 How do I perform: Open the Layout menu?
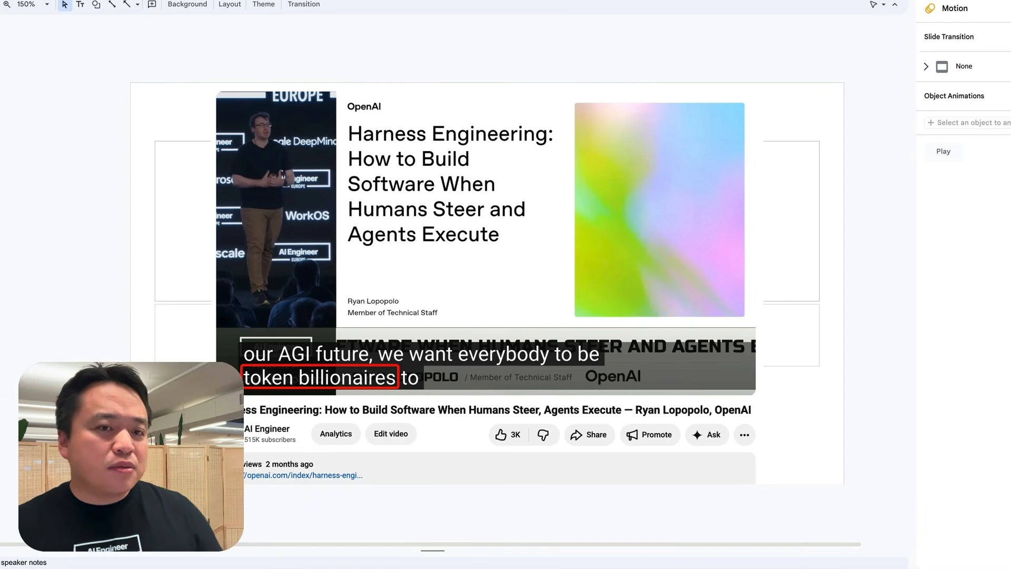tap(230, 4)
